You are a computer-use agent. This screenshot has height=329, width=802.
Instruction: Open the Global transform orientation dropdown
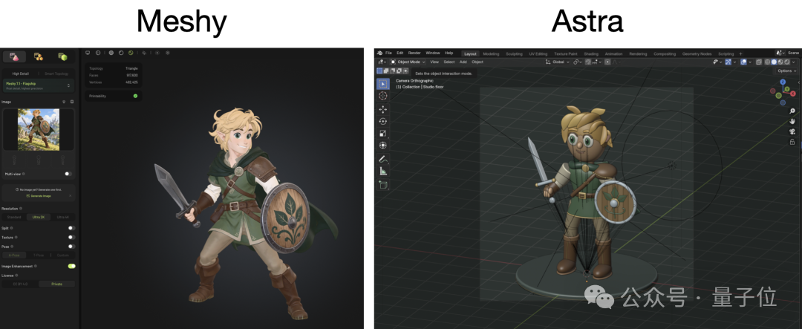click(558, 62)
